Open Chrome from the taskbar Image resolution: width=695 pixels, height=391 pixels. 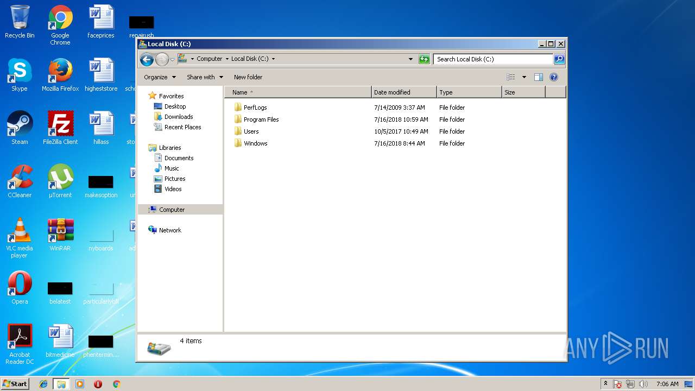pyautogui.click(x=116, y=384)
